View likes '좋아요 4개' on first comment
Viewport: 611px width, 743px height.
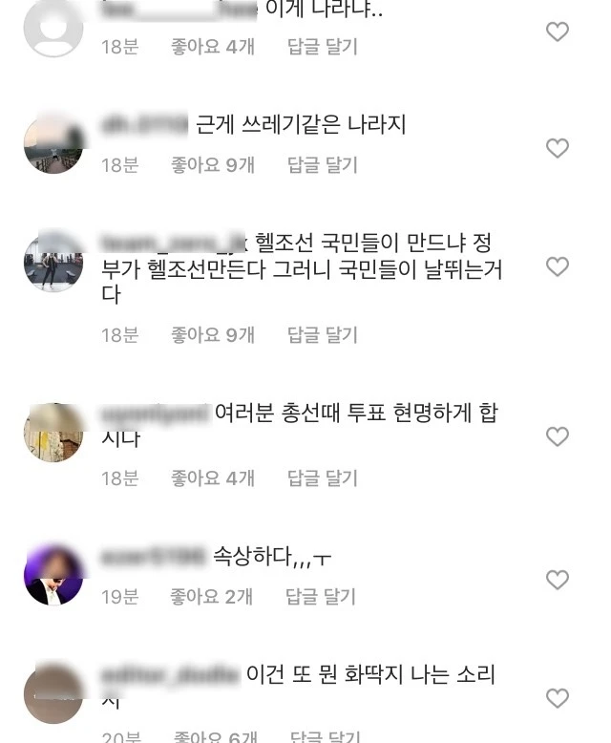pyautogui.click(x=213, y=47)
